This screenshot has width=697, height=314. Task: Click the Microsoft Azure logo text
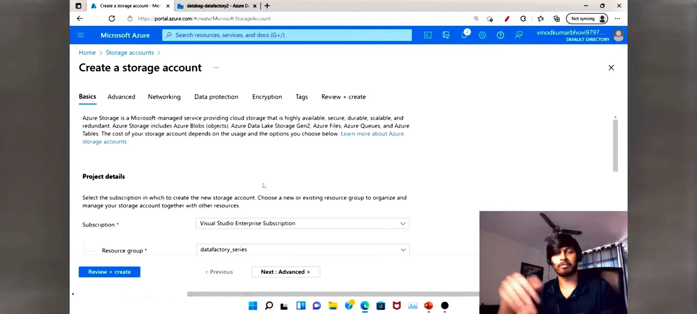click(x=125, y=35)
